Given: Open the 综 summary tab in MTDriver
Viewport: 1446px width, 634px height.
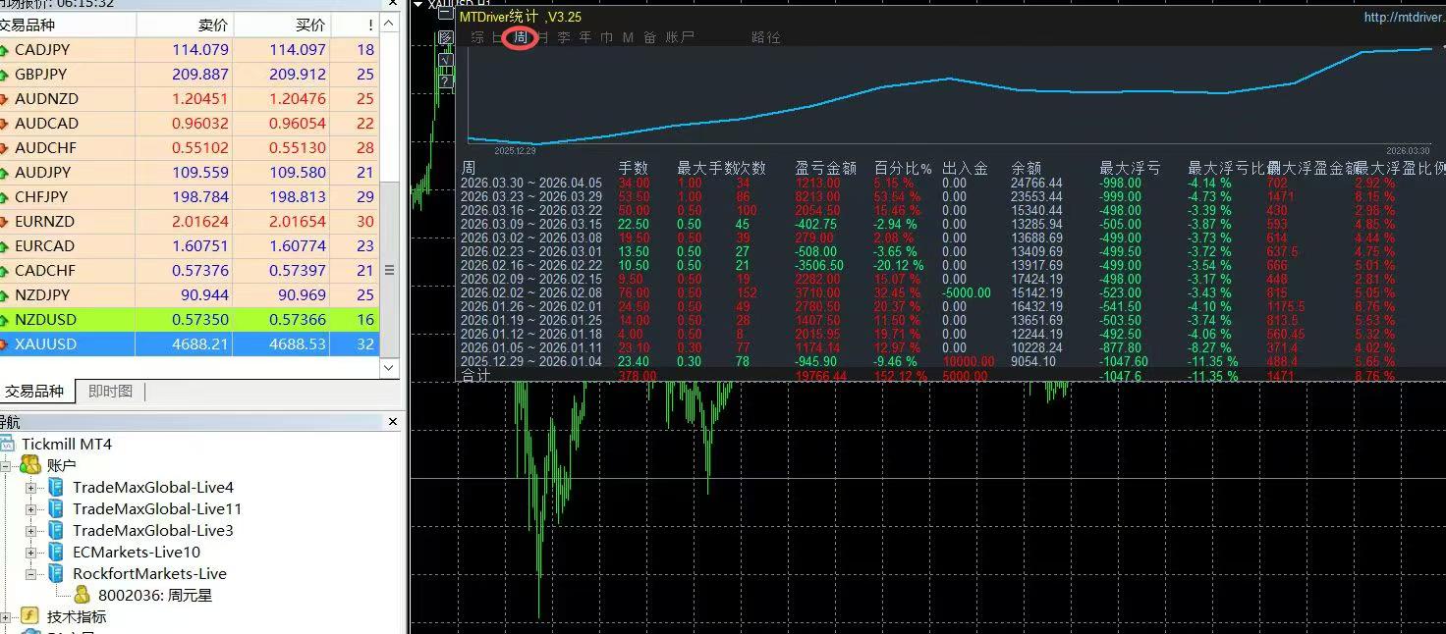Looking at the screenshot, I should (x=478, y=38).
